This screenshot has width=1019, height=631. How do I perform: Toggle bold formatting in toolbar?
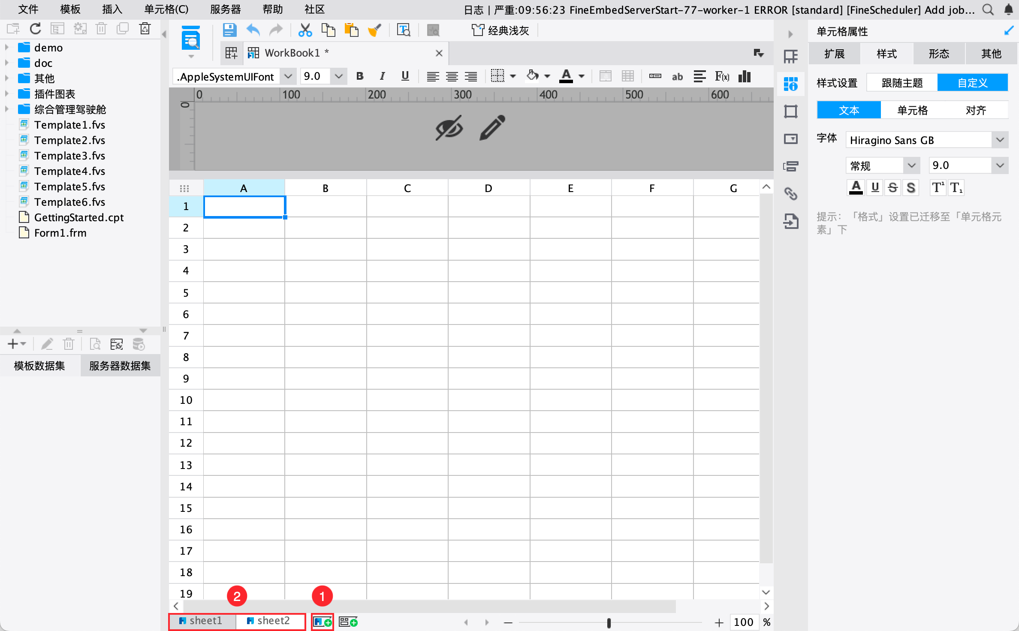coord(360,76)
